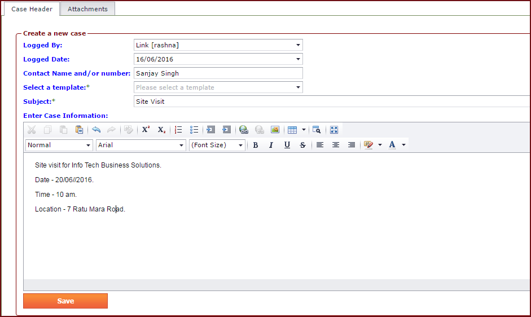This screenshot has width=531, height=317.
Task: Click the Cut scissors icon
Action: point(32,130)
